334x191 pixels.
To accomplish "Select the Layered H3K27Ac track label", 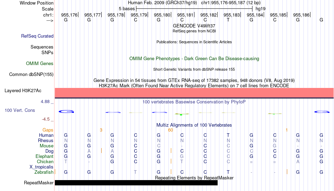I will point(23,91).
